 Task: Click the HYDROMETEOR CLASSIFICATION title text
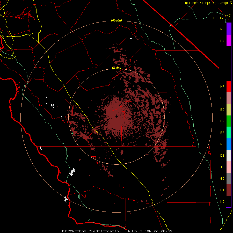pos(91,231)
